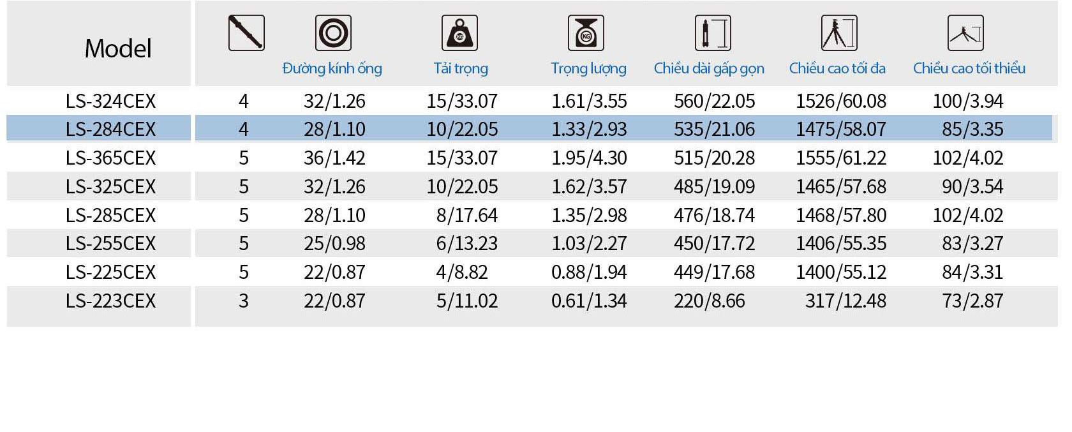Click the 'Trọng lượng' header label
Image resolution: width=1072 pixels, height=432 pixels.
588,68
